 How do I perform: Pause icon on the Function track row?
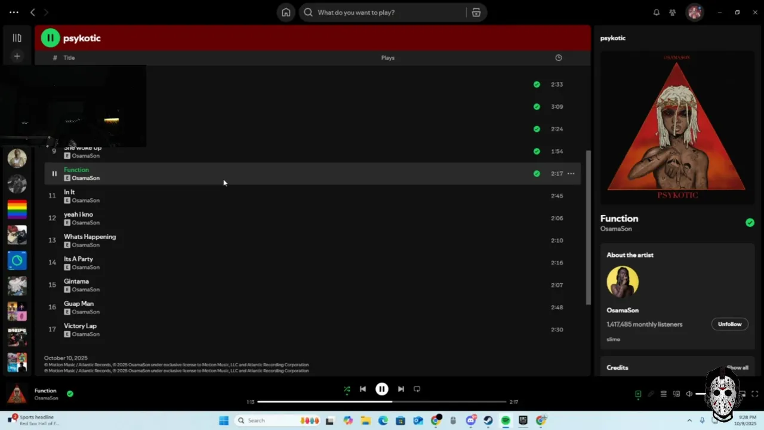(x=54, y=174)
